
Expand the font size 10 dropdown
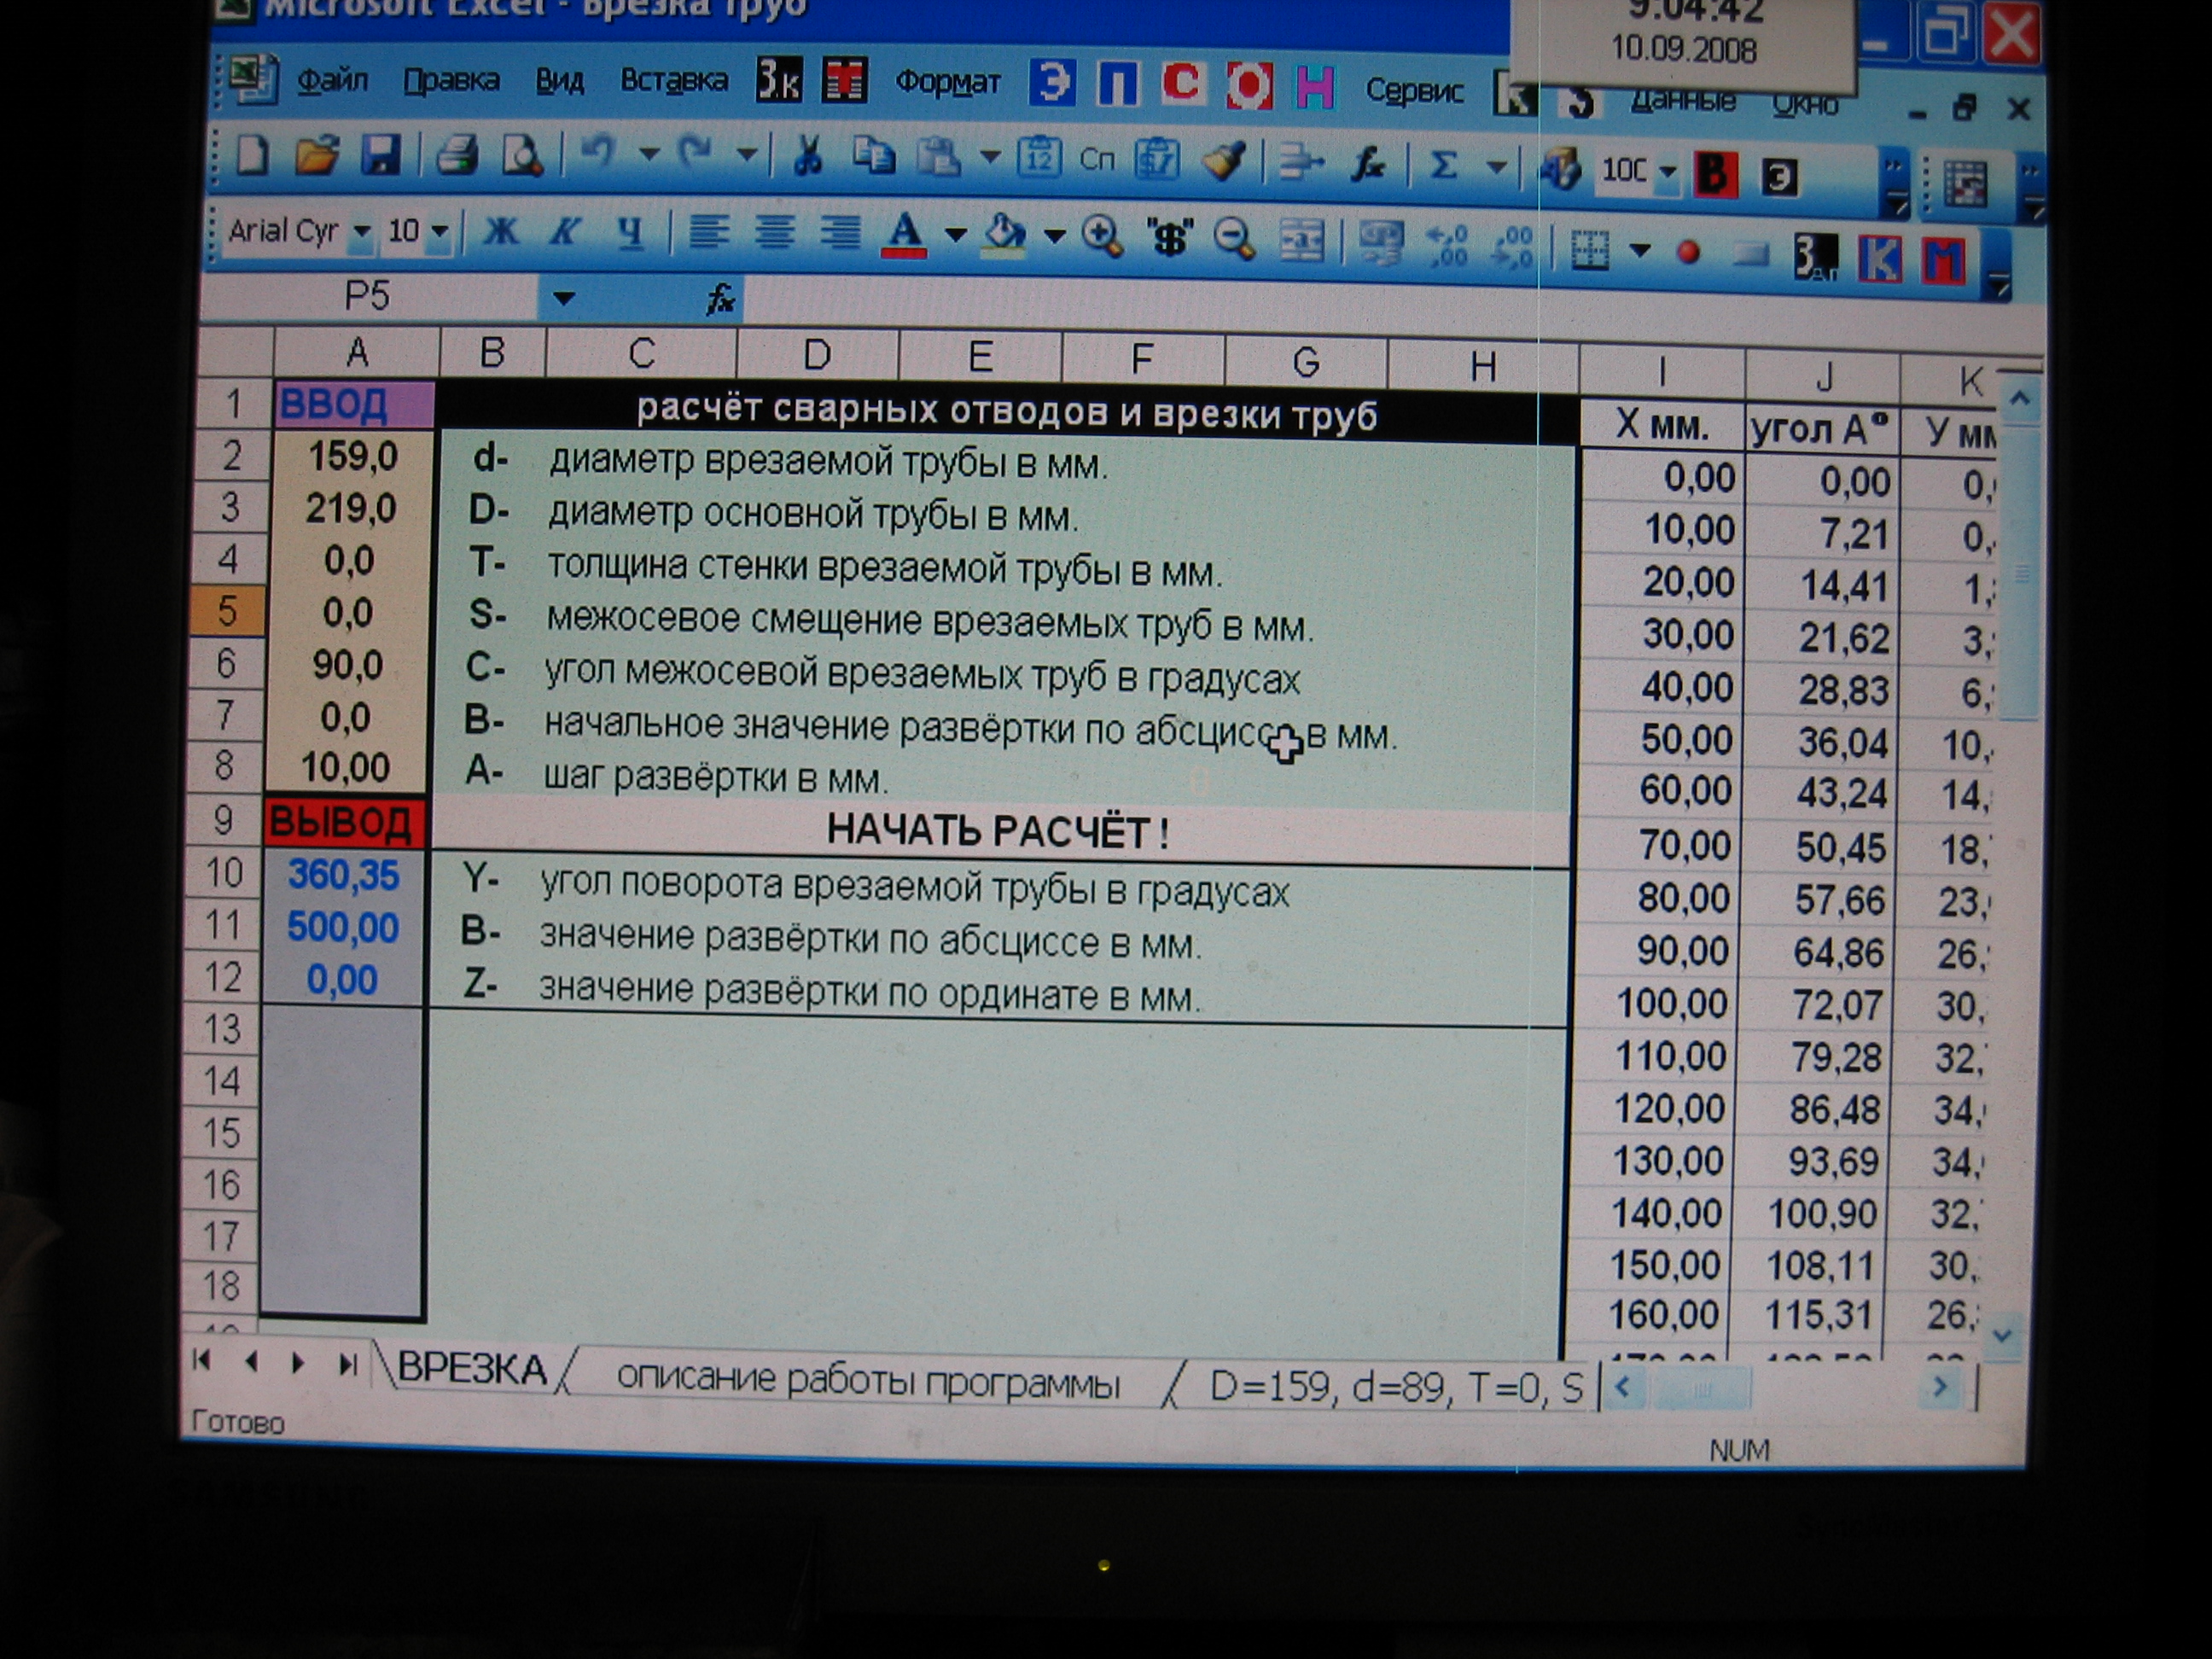pos(439,232)
